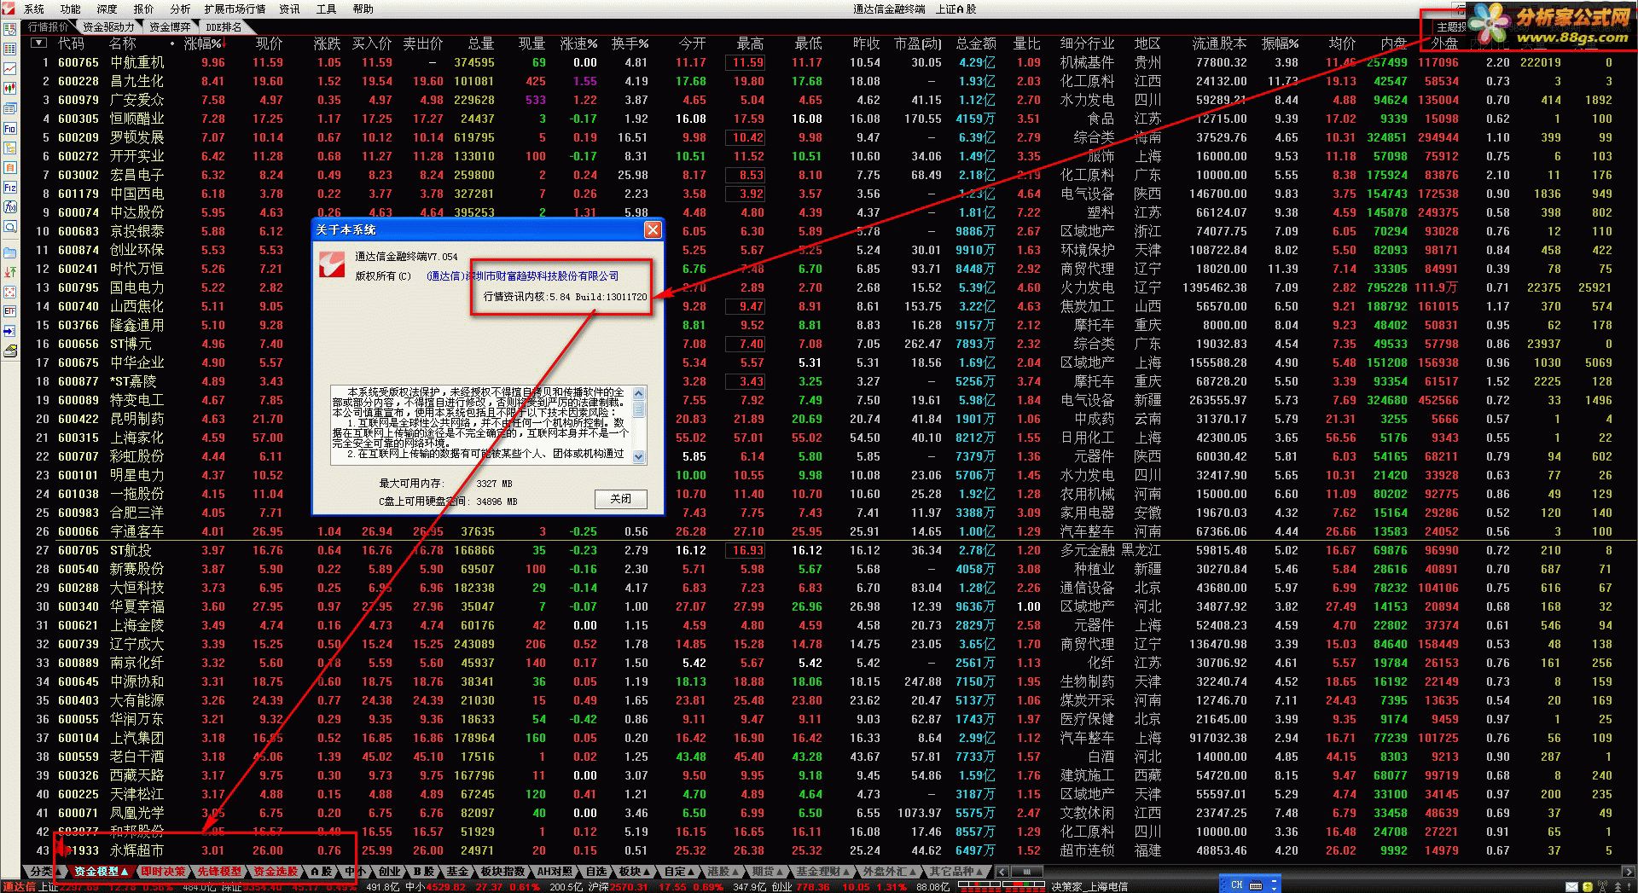This screenshot has height=893, width=1638.
Task: Select the 即时决策 bottom tab
Action: click(163, 871)
